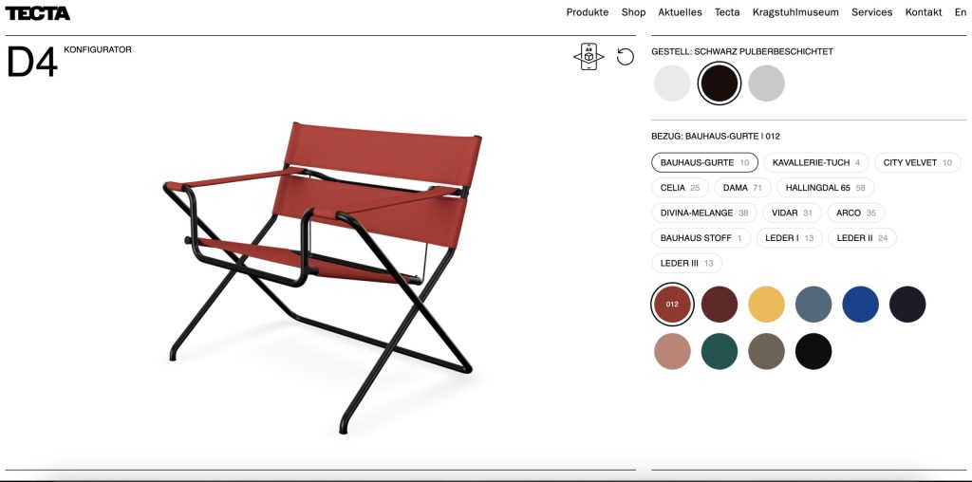Choose the City Velvet fabric
This screenshot has width=972, height=482.
[x=918, y=162]
